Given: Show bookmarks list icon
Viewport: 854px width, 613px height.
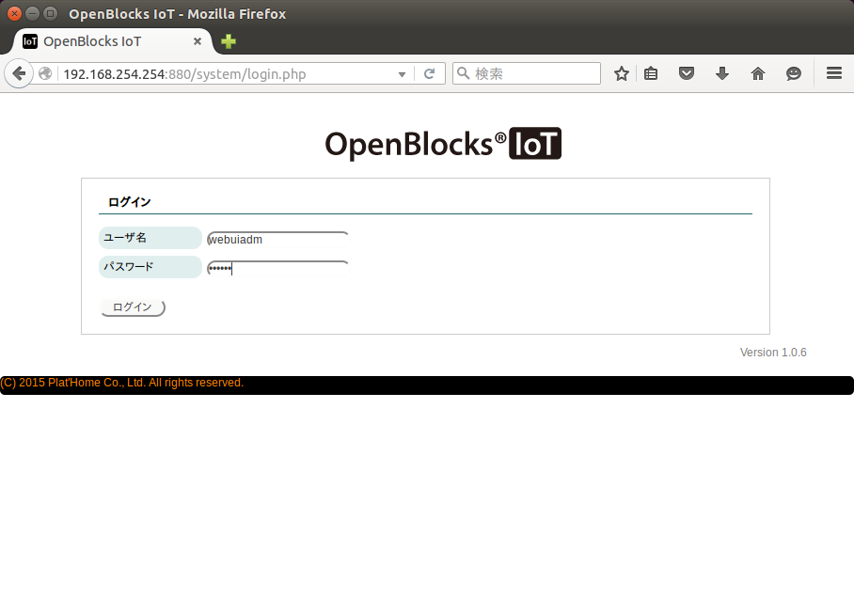Looking at the screenshot, I should point(651,73).
